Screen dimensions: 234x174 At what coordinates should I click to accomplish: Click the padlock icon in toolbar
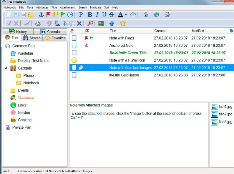tap(145, 15)
